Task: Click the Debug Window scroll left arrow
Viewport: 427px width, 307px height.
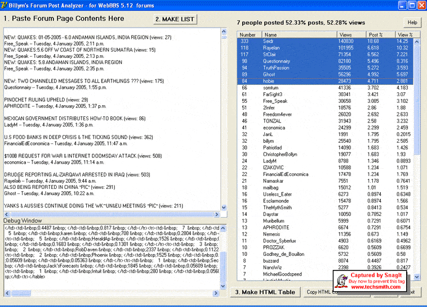Action: coord(8,293)
